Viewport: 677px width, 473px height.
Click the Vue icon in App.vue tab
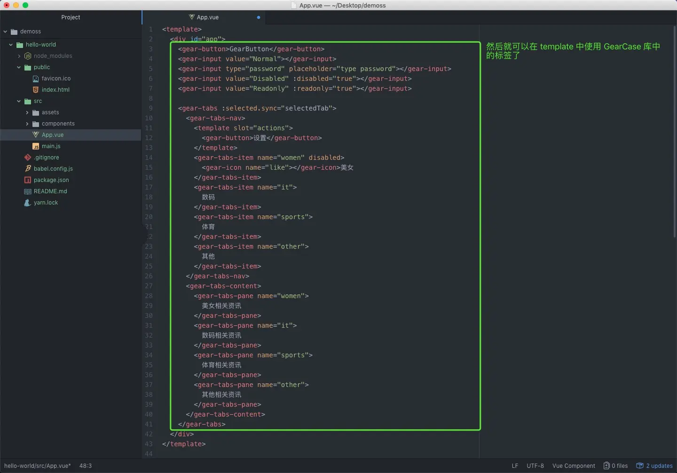click(192, 17)
